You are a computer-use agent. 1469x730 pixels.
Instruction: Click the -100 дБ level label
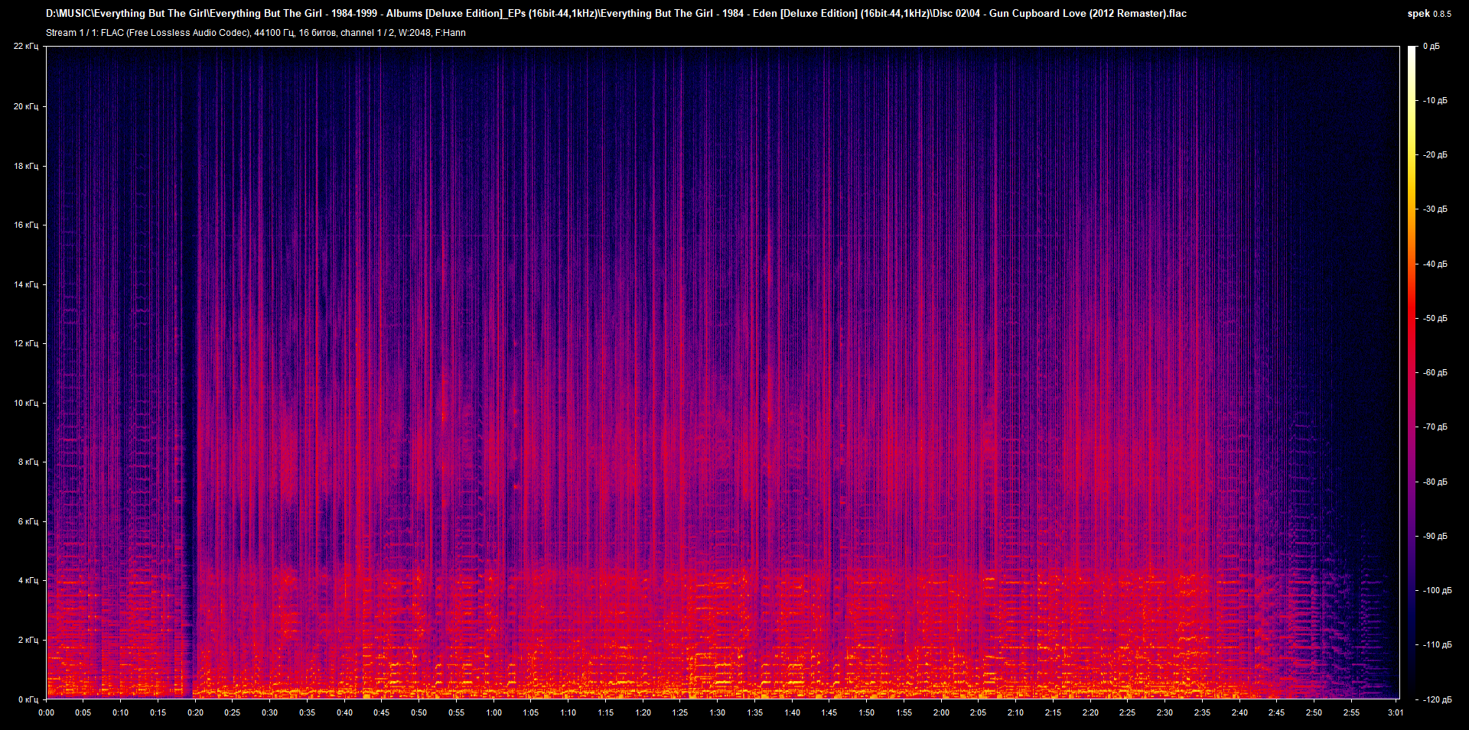pyautogui.click(x=1438, y=591)
